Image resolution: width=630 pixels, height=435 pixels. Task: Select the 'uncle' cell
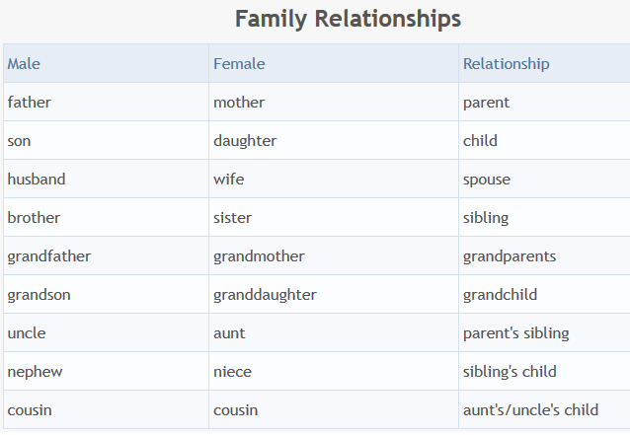tap(106, 333)
